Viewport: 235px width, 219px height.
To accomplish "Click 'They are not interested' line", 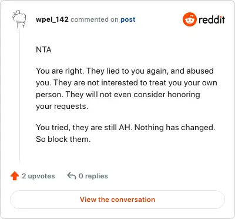I will click(88, 82).
